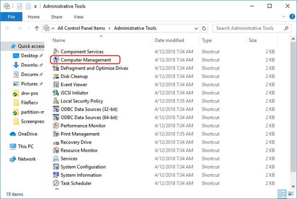
Task: Click the Performance Monitor icon
Action: 56,126
